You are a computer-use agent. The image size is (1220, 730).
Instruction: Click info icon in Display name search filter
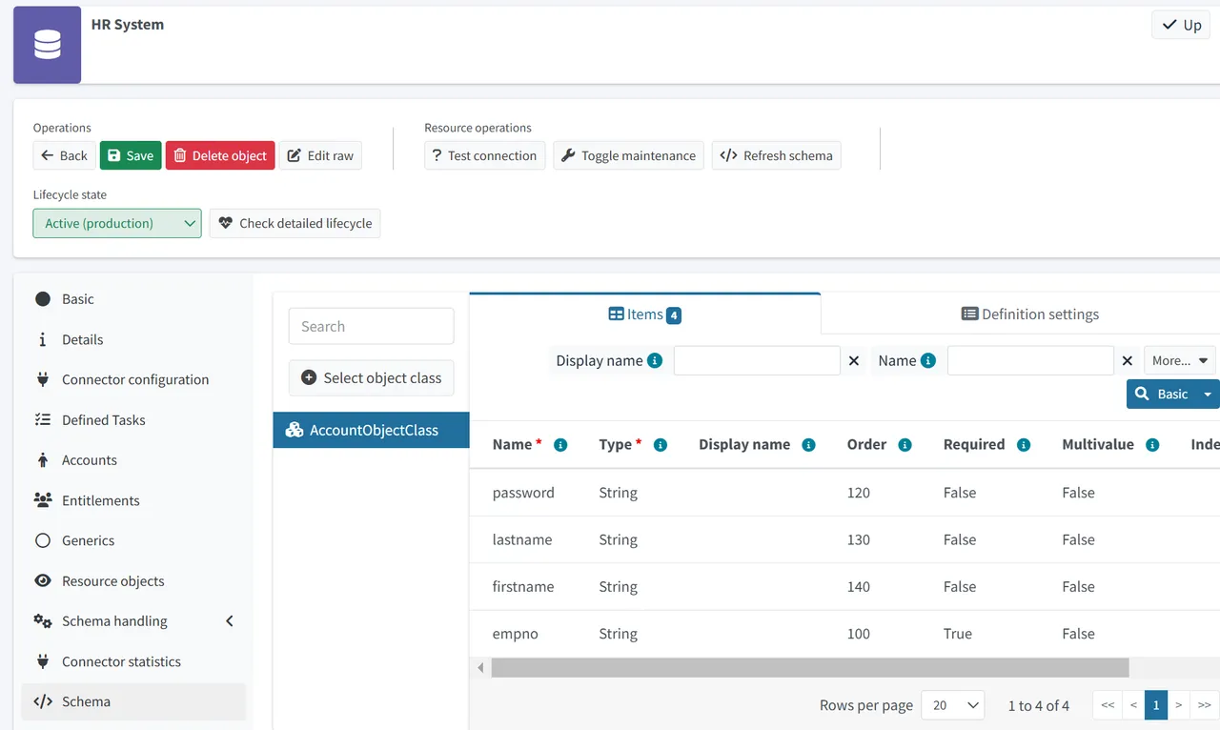(x=655, y=360)
